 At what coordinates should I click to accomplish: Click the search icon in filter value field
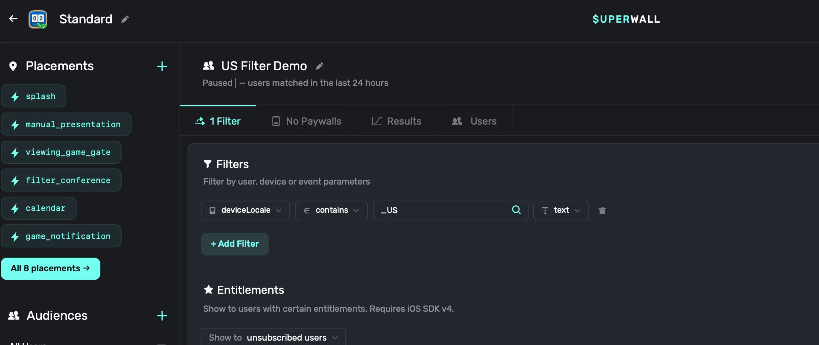point(516,210)
